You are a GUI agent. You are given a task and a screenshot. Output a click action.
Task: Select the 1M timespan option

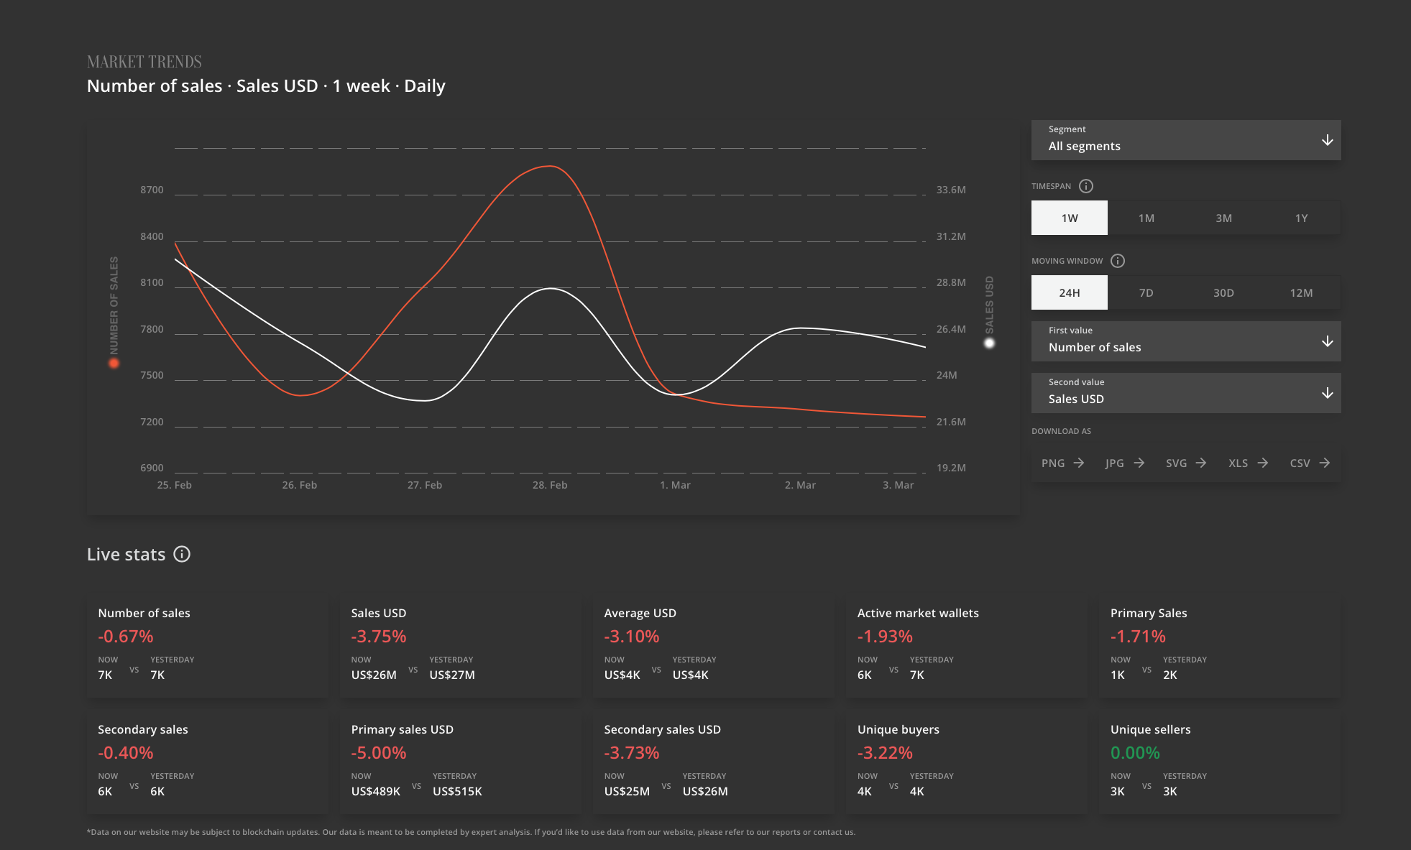click(x=1146, y=218)
